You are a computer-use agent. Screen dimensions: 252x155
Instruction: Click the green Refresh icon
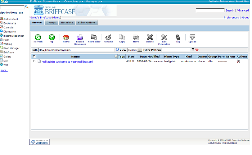pos(38,37)
